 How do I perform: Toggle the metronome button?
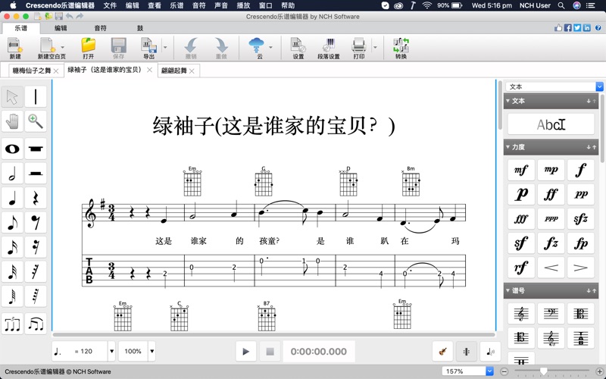coord(467,352)
